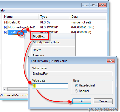Click the (Default) string value icon

(6, 22)
